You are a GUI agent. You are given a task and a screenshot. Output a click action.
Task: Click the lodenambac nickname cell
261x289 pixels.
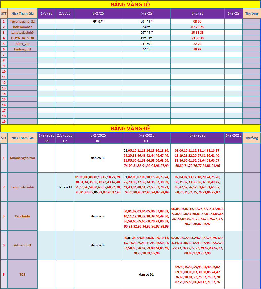[23, 27]
